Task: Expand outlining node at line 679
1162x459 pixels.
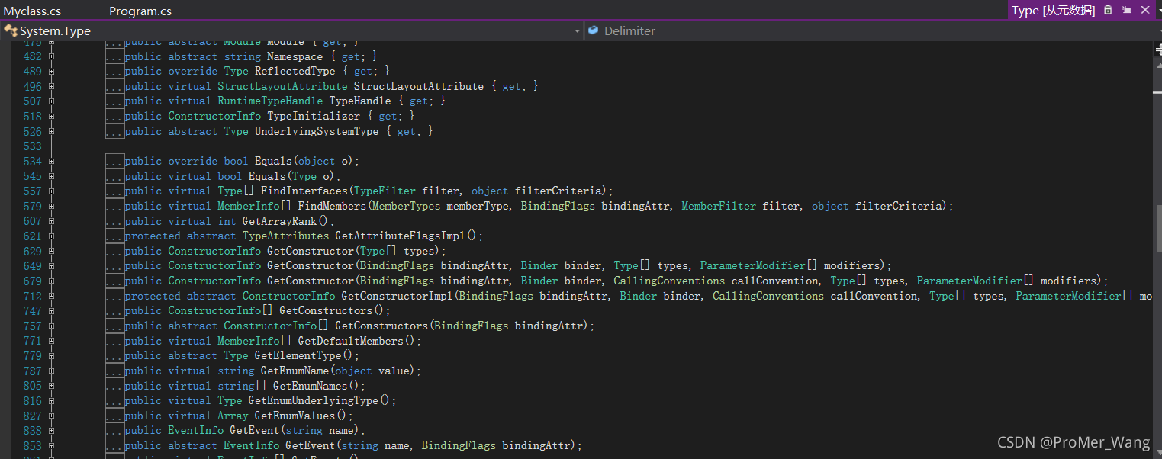Action: (51, 281)
